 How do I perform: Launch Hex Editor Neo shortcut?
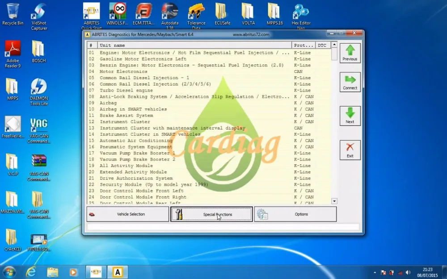coord(301,16)
